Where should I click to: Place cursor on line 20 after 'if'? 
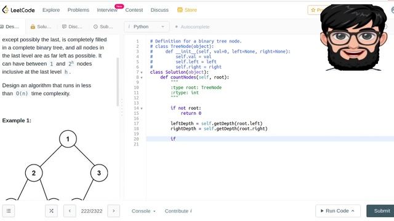tap(177, 139)
